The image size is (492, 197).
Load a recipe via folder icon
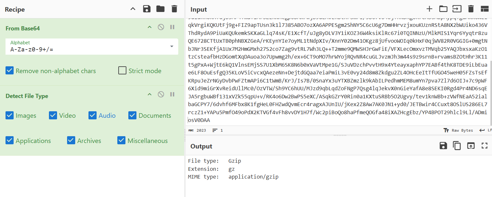tap(160, 9)
